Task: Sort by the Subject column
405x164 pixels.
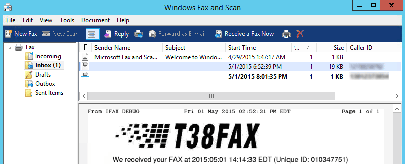Action: [194, 47]
